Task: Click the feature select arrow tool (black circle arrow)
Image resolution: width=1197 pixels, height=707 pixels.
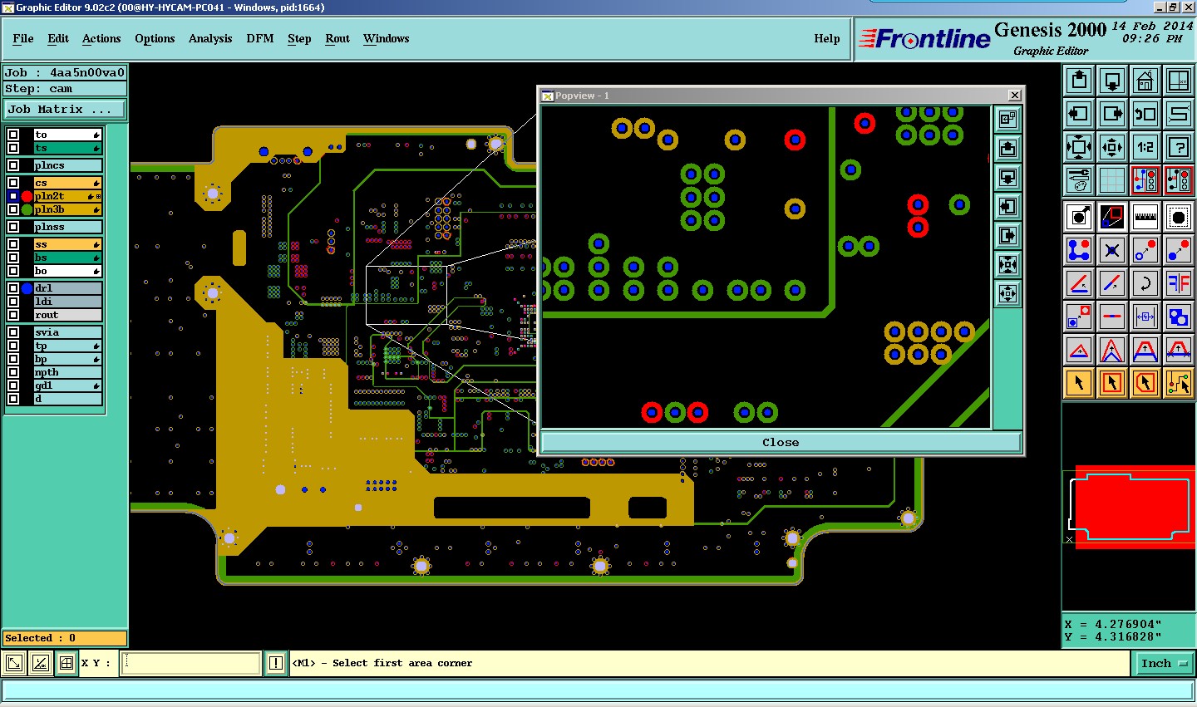Action: pos(1079,217)
